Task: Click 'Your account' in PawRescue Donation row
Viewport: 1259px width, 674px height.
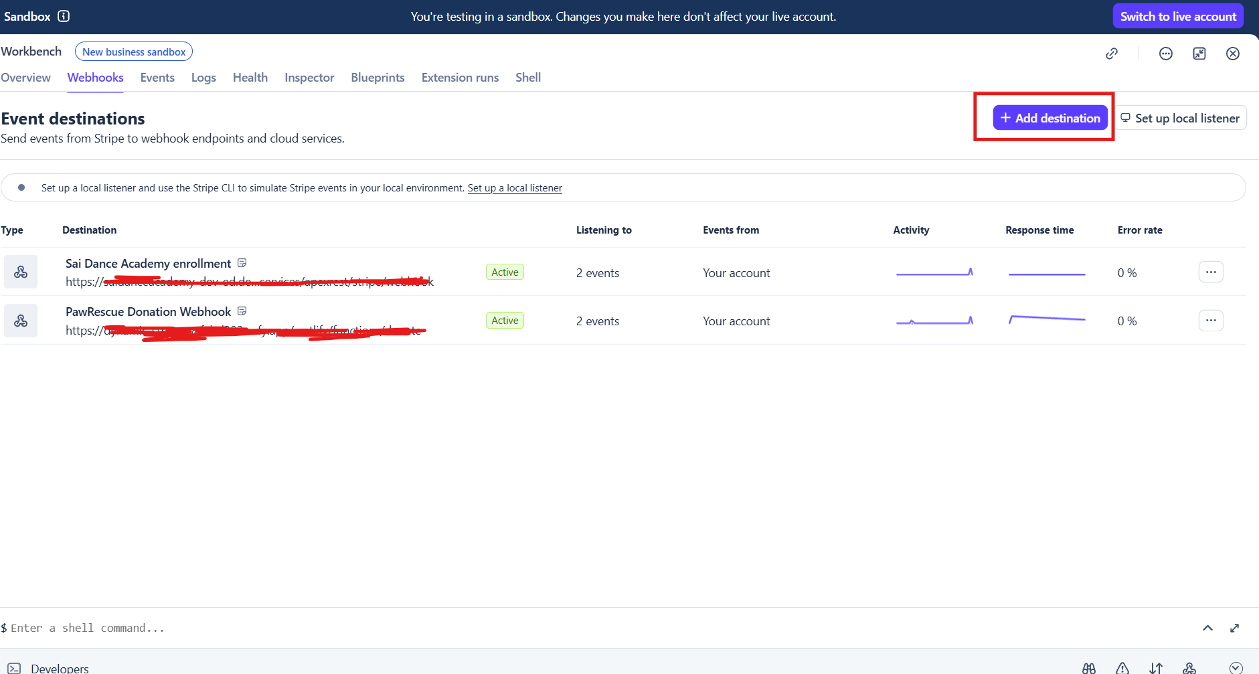Action: click(x=736, y=321)
